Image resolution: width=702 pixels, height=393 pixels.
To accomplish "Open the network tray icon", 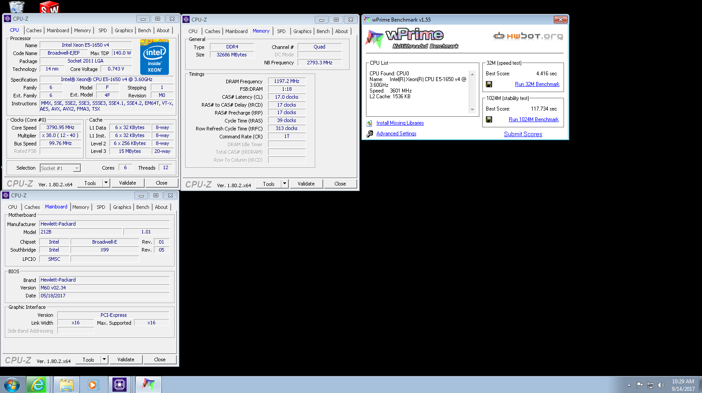I will pyautogui.click(x=650, y=385).
